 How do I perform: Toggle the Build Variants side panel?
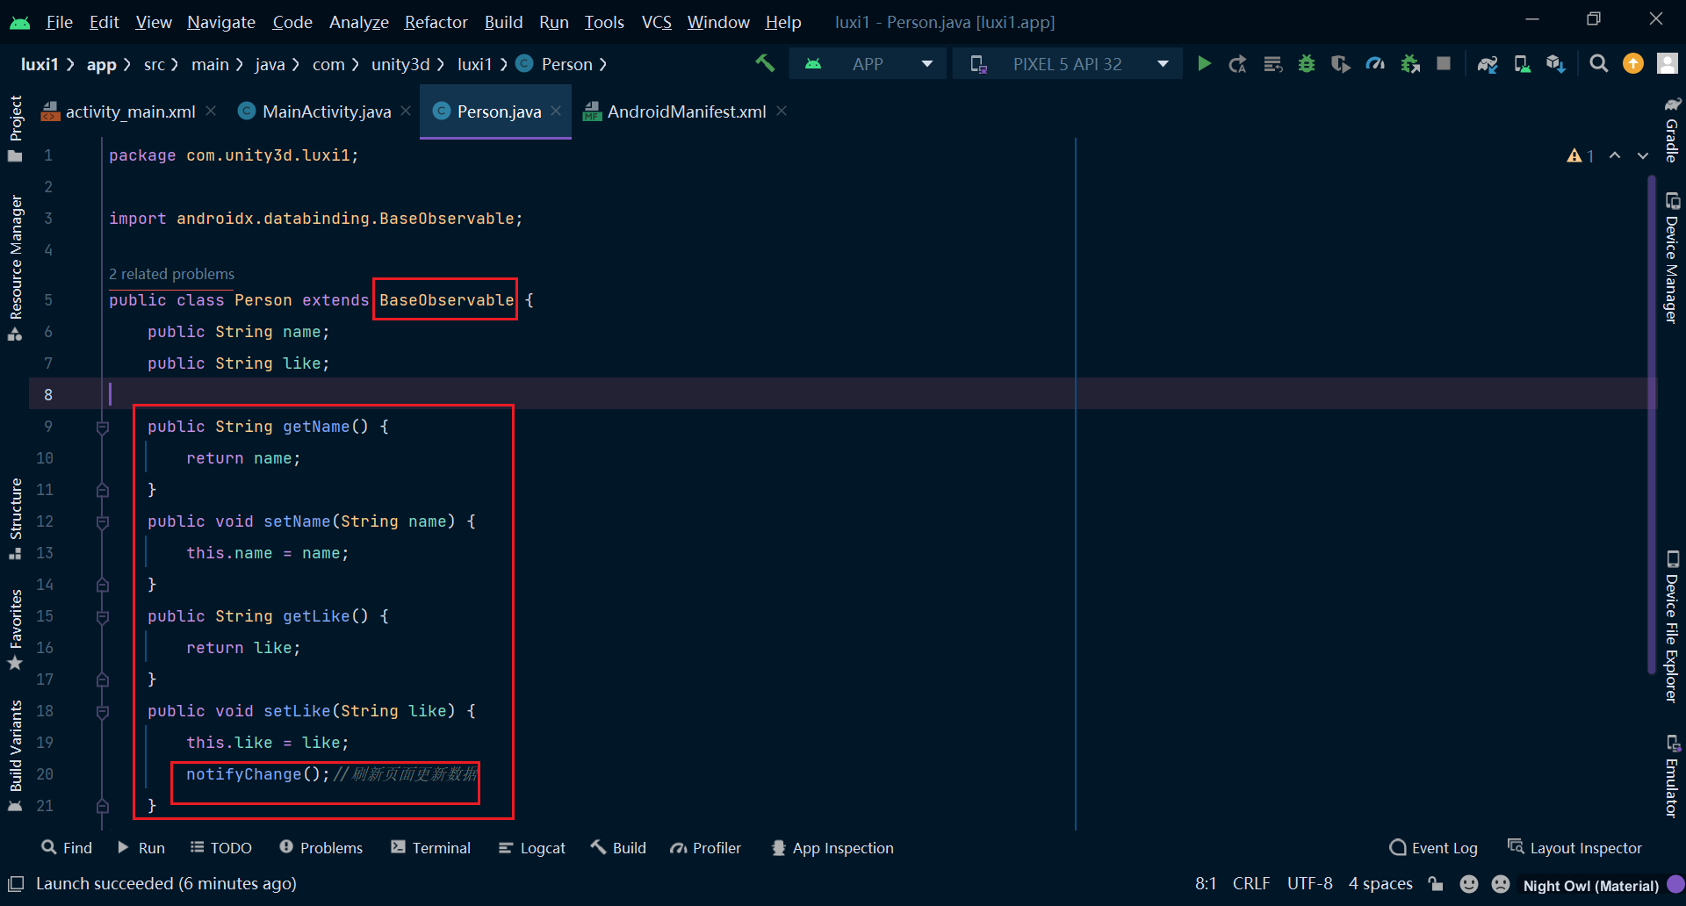[x=15, y=756]
